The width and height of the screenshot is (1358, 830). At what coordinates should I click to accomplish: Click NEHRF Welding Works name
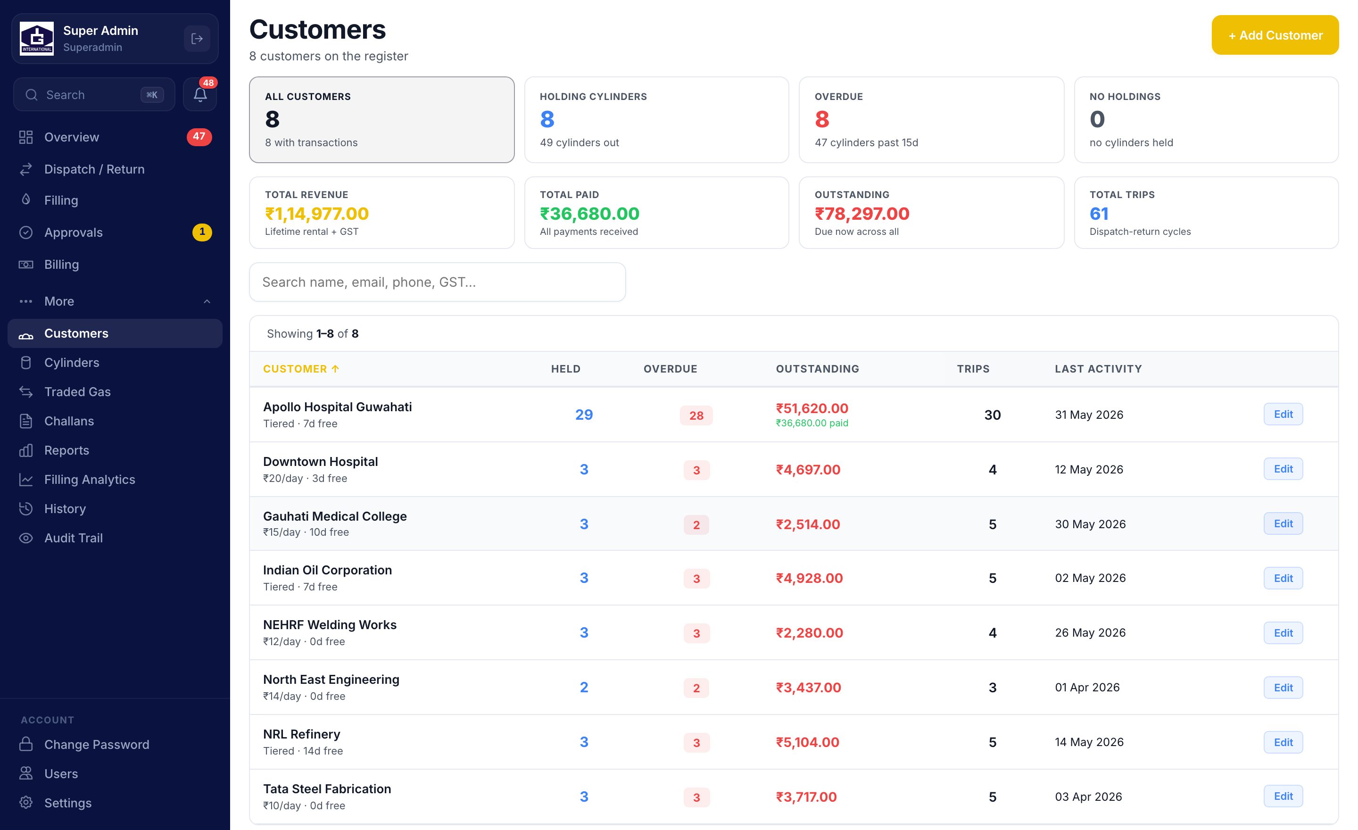click(x=330, y=624)
